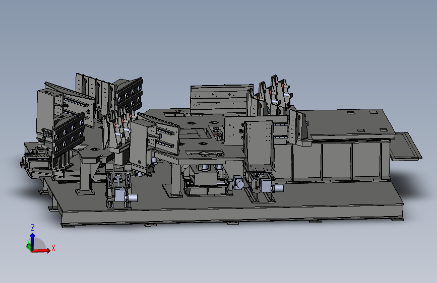
Task: Click the green Y axis on orientation triad
Action: tap(28, 246)
